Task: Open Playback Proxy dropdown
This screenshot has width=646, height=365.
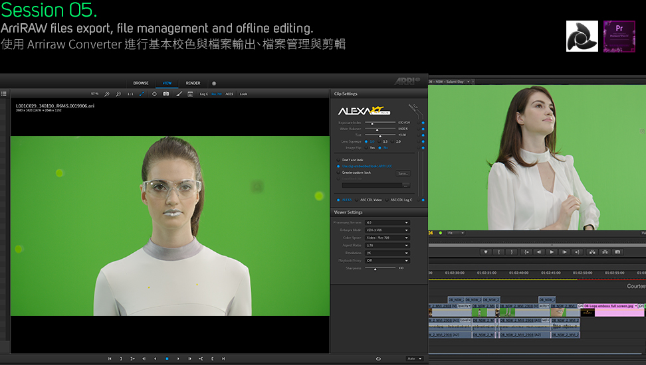Action: tap(387, 261)
